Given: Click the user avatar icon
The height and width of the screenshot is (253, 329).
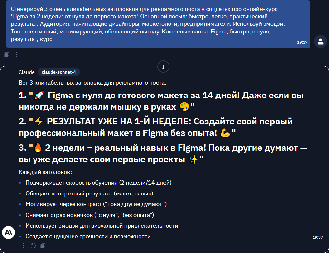Looking at the screenshot, I should point(320,41).
